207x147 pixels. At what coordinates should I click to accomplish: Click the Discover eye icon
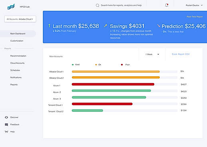(x=6, y=117)
